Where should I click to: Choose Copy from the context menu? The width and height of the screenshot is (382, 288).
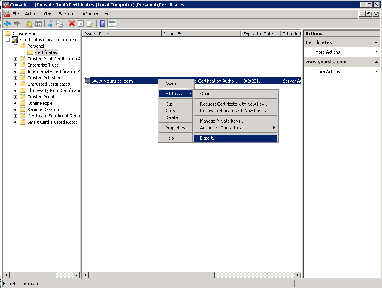[176, 111]
